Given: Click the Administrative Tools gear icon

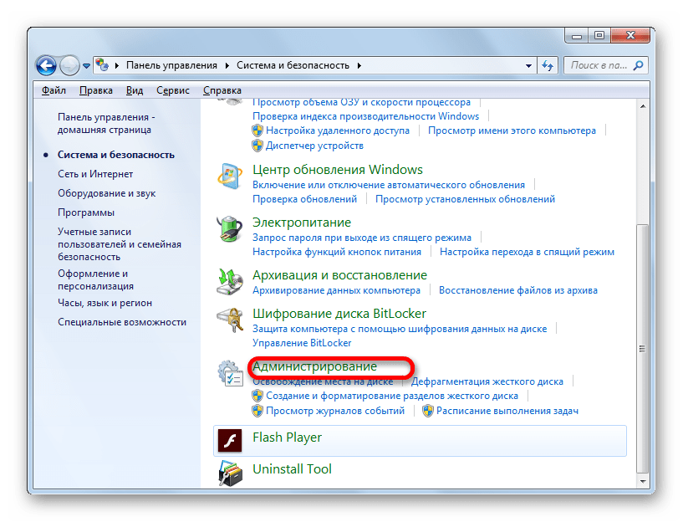Looking at the screenshot, I should [229, 374].
